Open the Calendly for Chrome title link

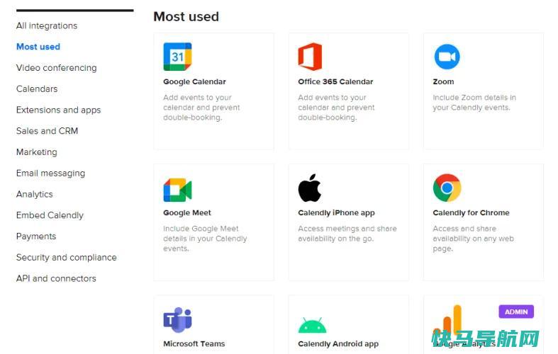(x=471, y=212)
